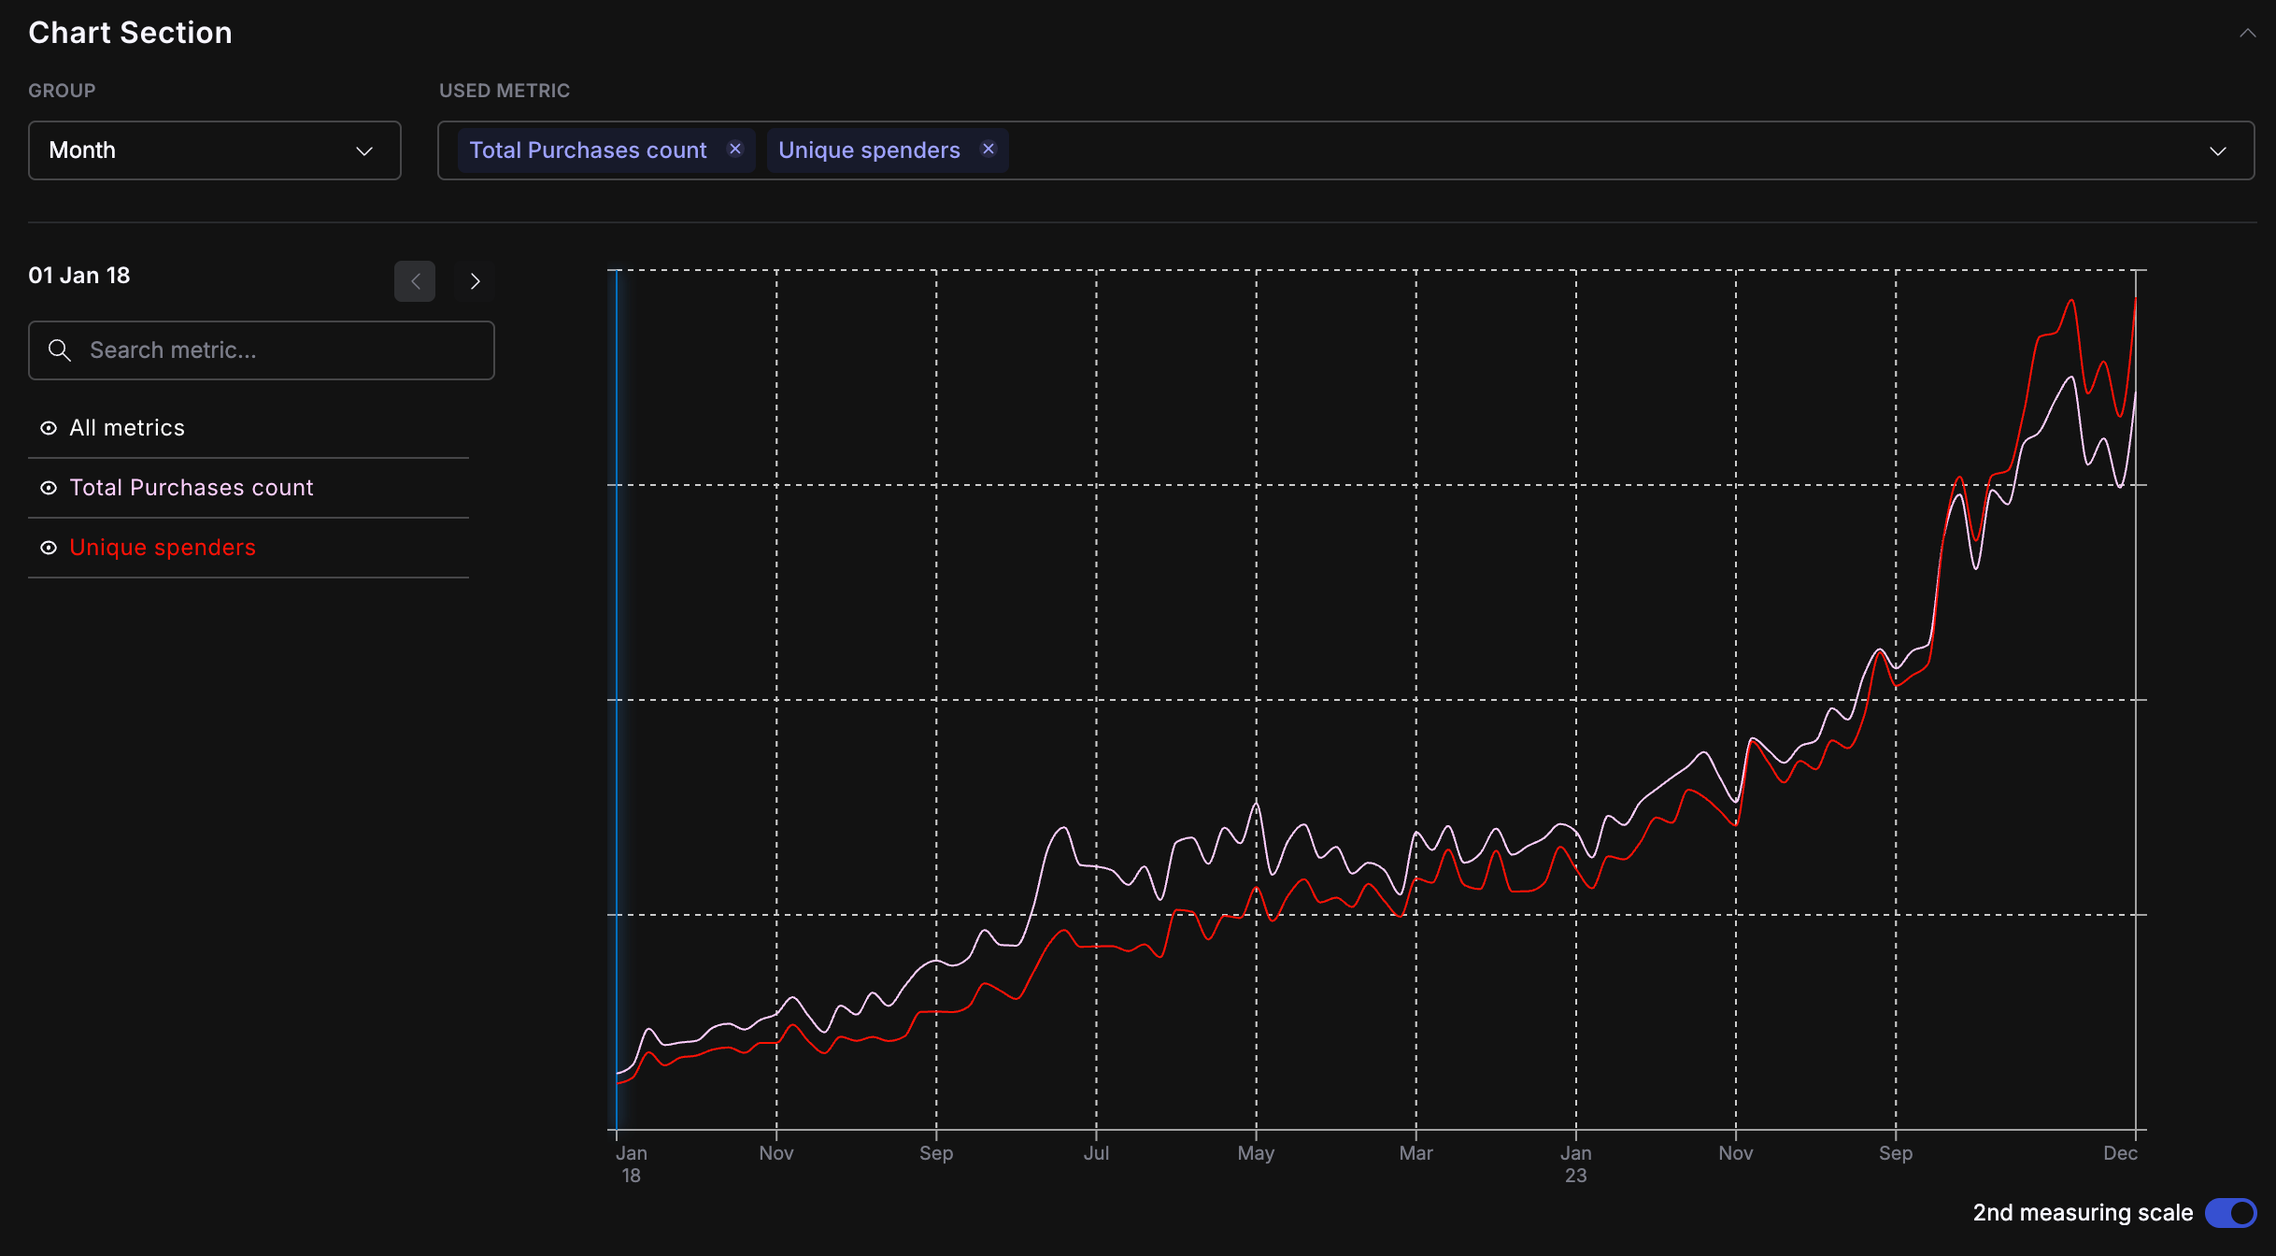Screen dimensions: 2276x1256
Task: Open the Month group dropdown
Action: click(215, 150)
